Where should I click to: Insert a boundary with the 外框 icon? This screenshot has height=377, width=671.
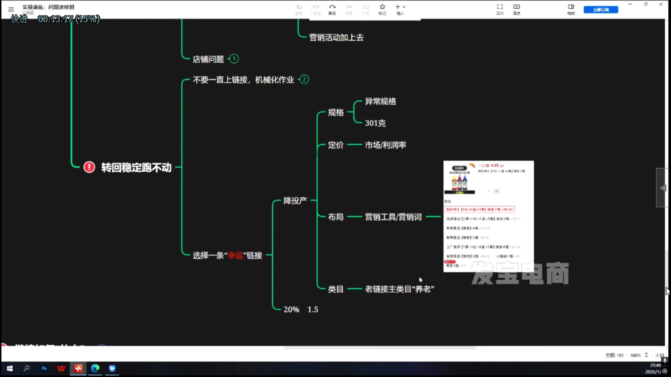point(365,9)
